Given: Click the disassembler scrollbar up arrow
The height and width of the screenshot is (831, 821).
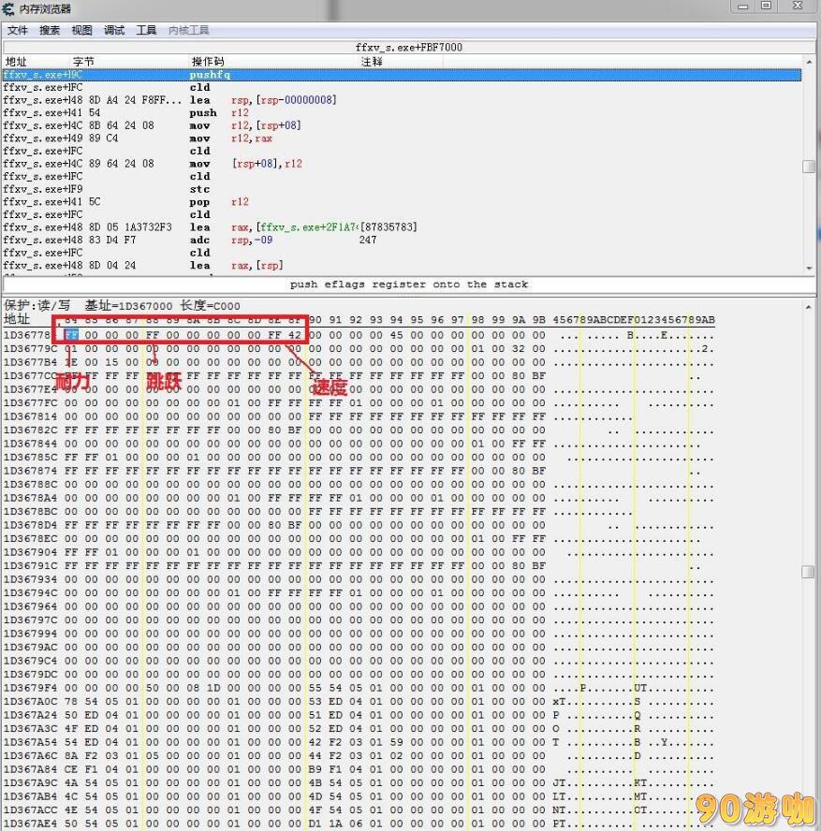Looking at the screenshot, I should click(x=809, y=63).
